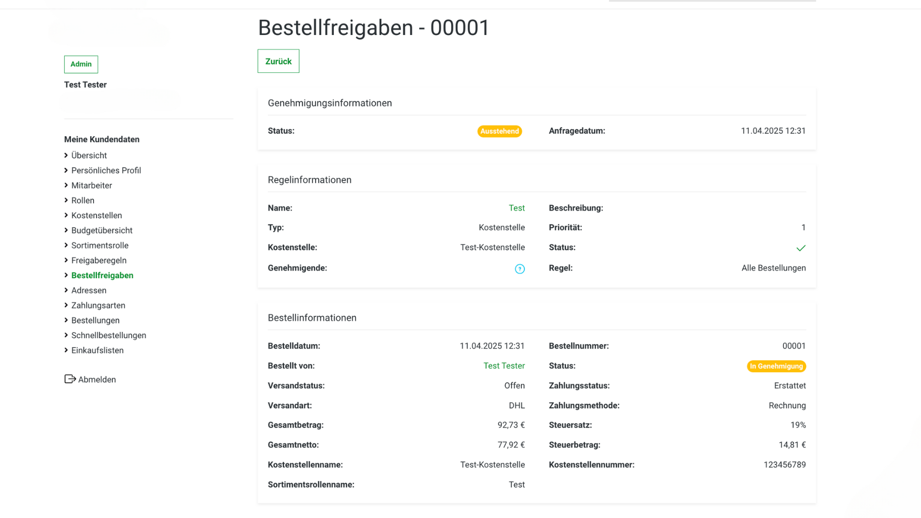
Task: Click Abmelden to log out
Action: (x=97, y=379)
